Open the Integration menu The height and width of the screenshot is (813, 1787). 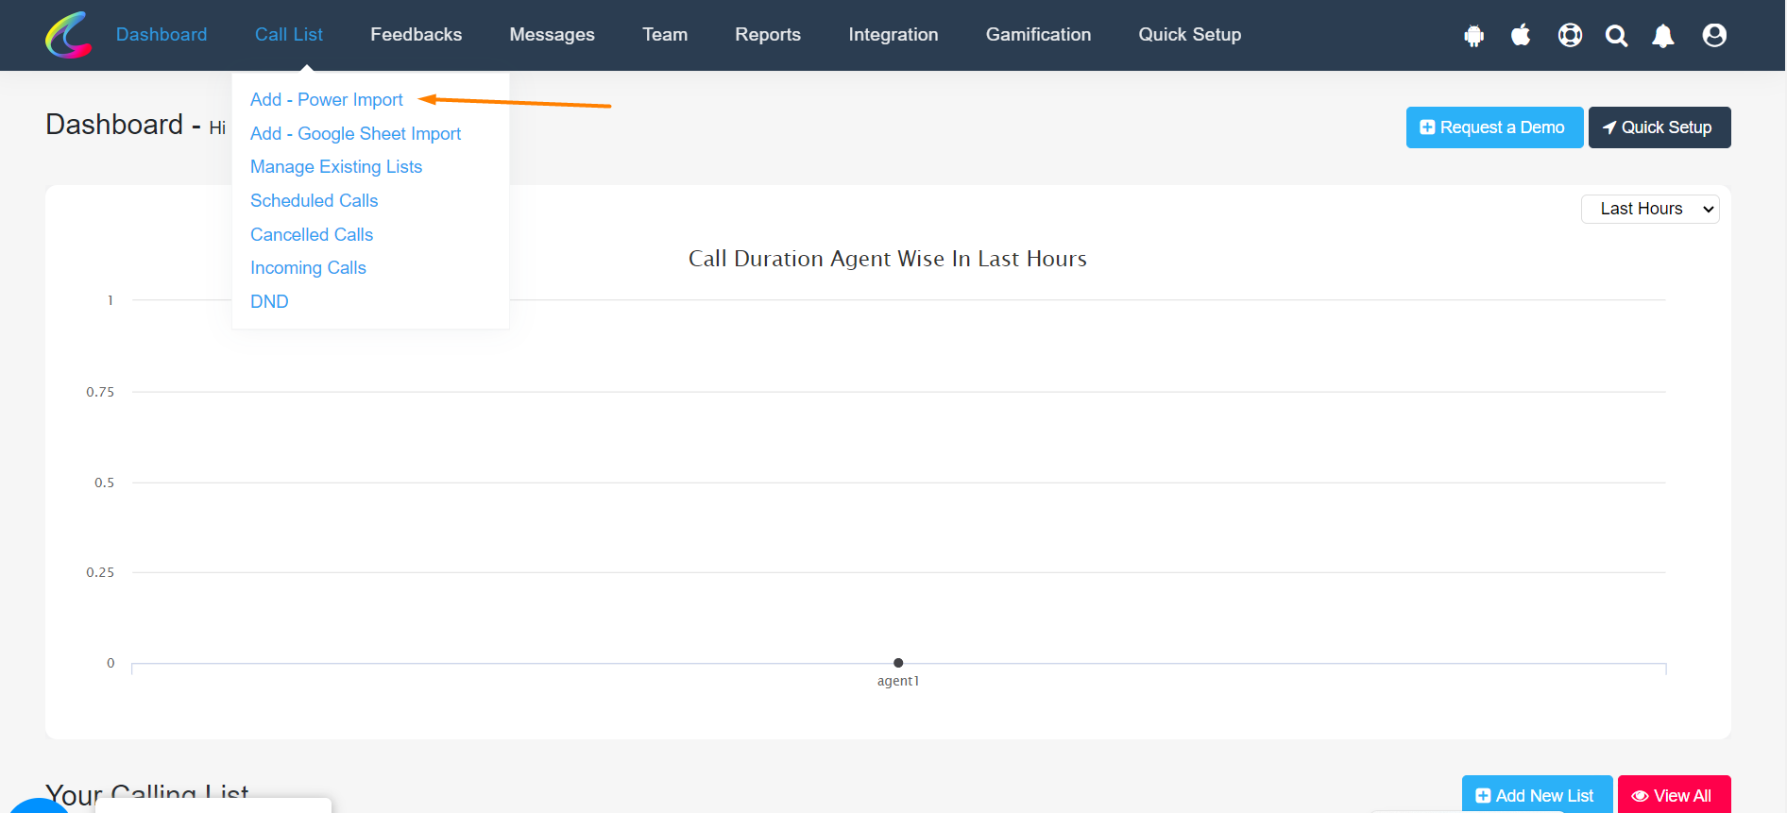pyautogui.click(x=893, y=35)
